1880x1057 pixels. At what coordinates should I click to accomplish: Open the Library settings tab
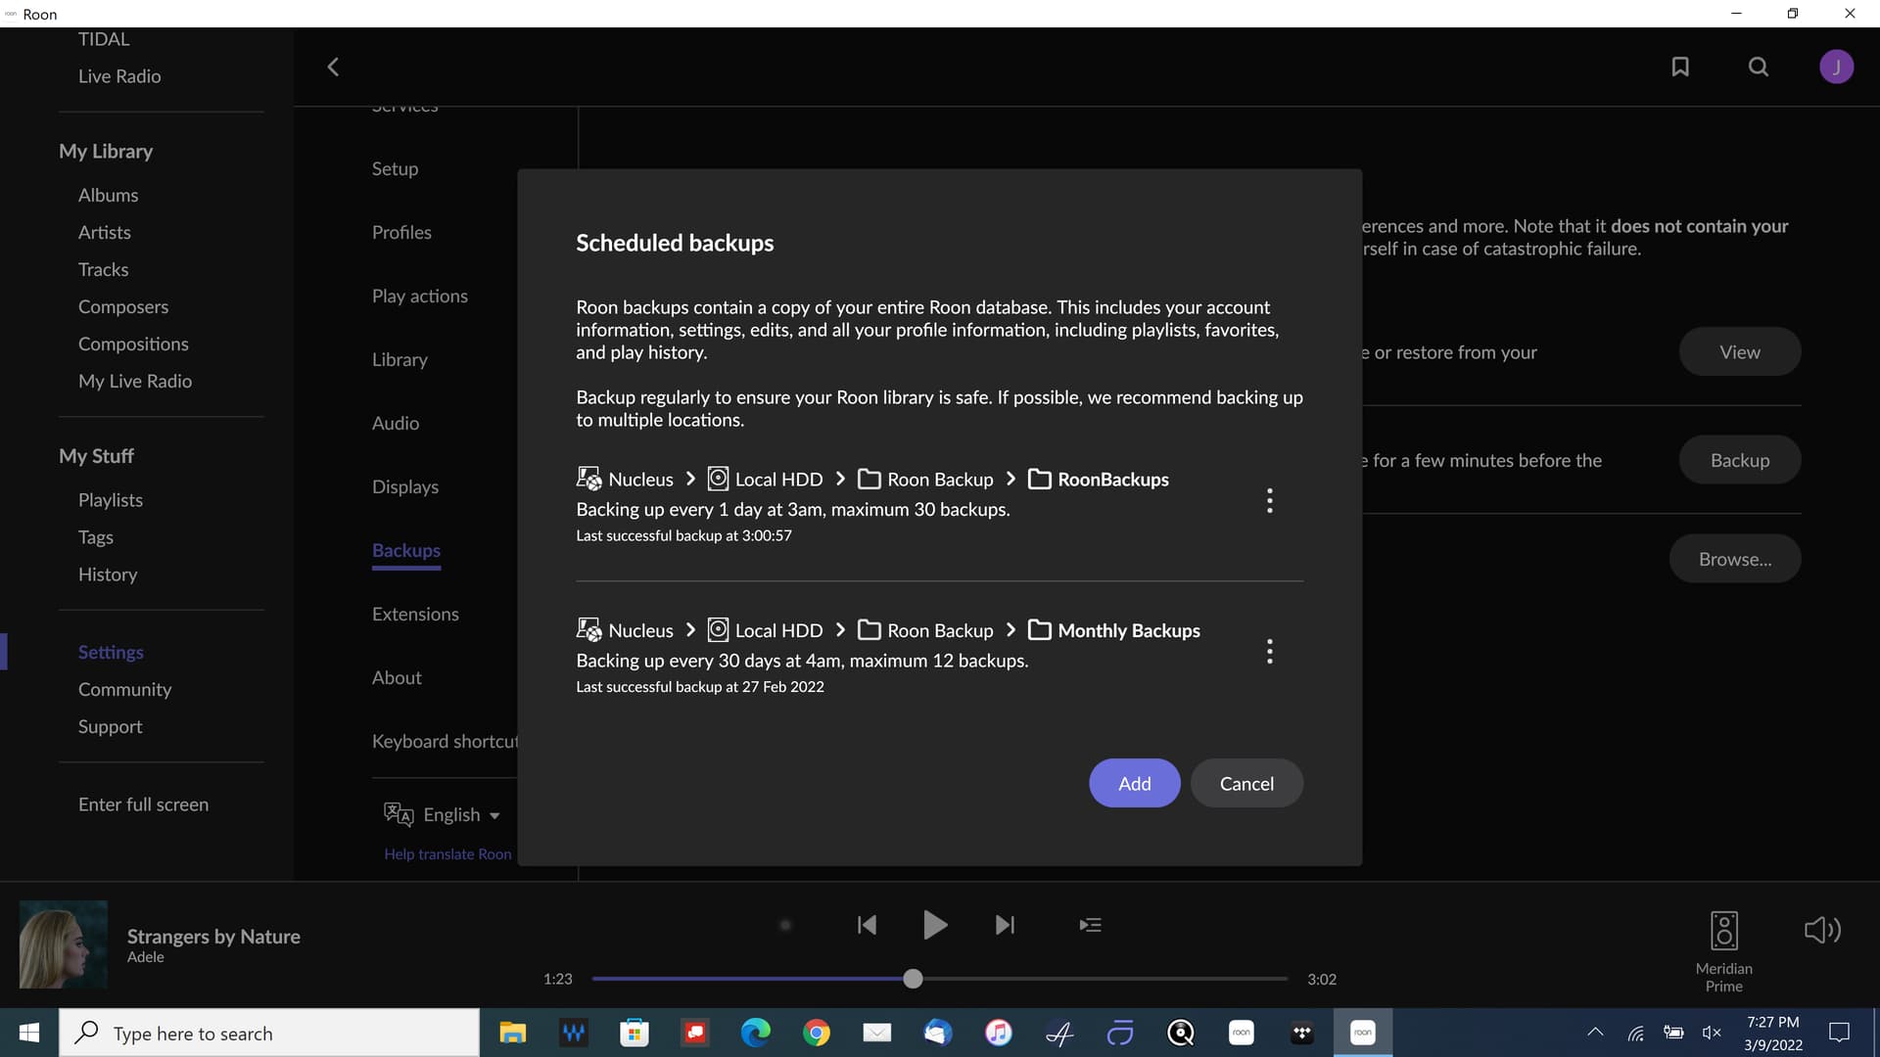point(399,359)
